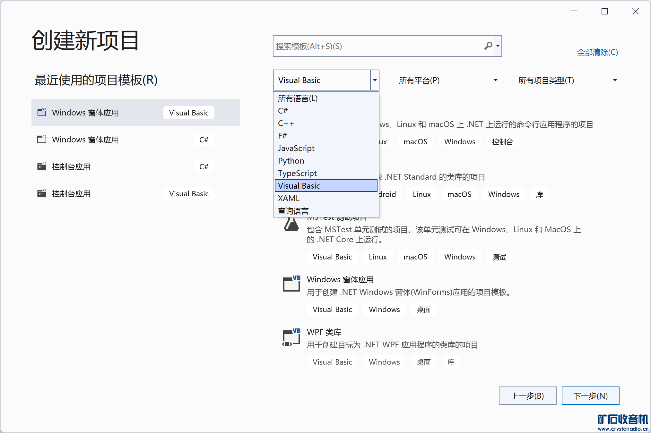Viewport: 651px width, 433px height.
Task: Click the Next step (N) button
Action: coord(590,396)
